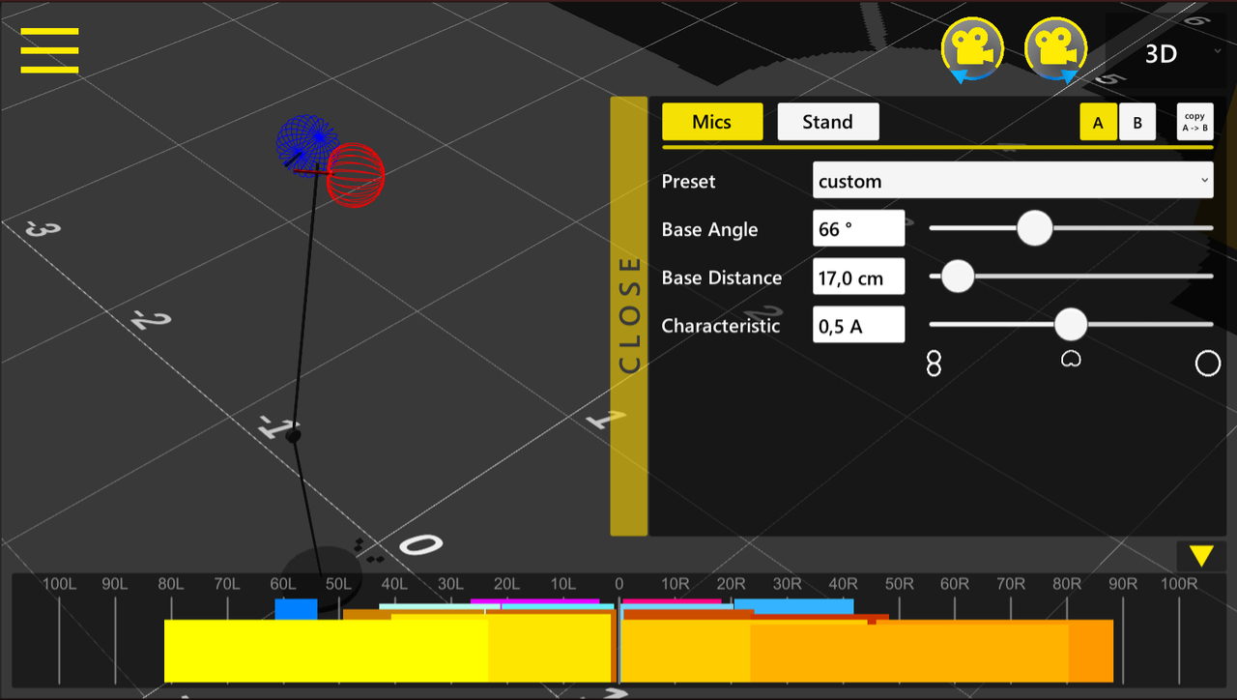The image size is (1237, 700).
Task: Click the Preset label
Action: [689, 182]
